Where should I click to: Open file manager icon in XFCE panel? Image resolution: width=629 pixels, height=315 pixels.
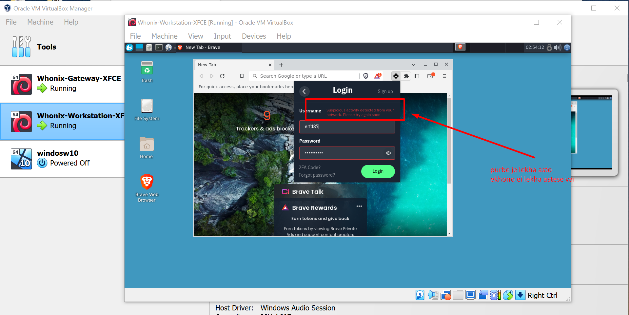tap(149, 47)
